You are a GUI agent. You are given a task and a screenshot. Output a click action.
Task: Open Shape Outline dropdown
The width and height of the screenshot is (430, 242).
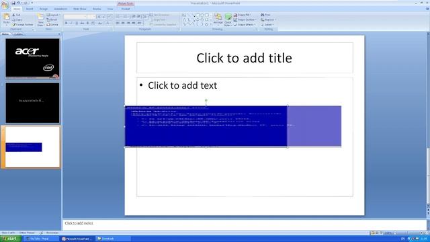[245, 19]
